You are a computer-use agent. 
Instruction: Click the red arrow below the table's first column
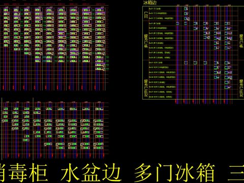pyautogui.click(x=176, y=102)
